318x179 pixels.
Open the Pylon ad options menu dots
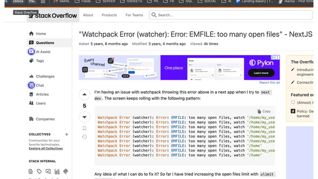pyautogui.click(x=277, y=57)
